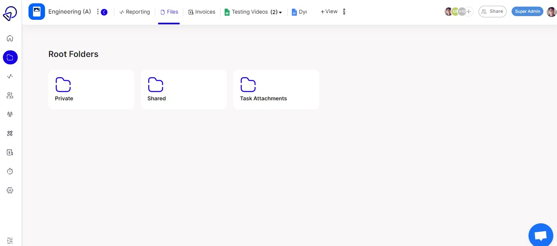
Task: Add a new tab with View
Action: tap(329, 12)
